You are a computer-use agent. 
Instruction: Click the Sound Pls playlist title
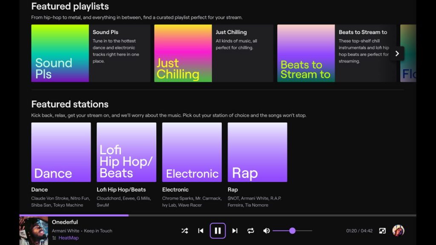pyautogui.click(x=106, y=32)
